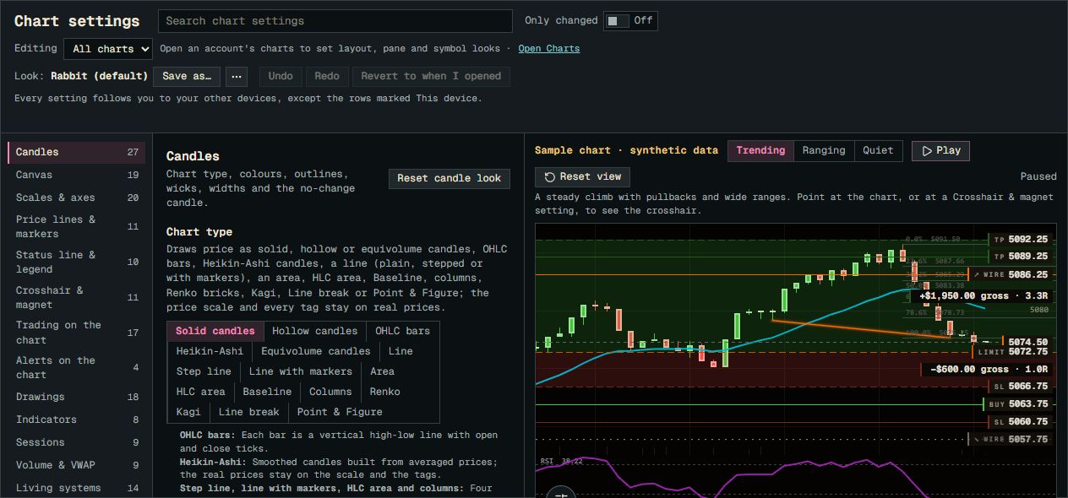This screenshot has width=1068, height=498.
Task: Click the -$600.00 gross 1.0R label
Action: pyautogui.click(x=989, y=370)
